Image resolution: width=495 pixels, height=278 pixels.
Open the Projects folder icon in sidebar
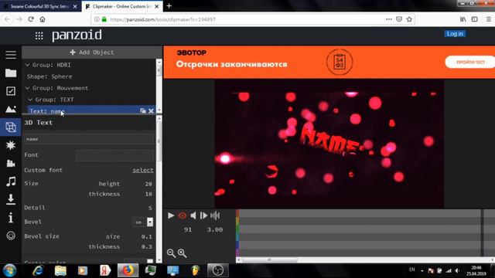(11, 73)
